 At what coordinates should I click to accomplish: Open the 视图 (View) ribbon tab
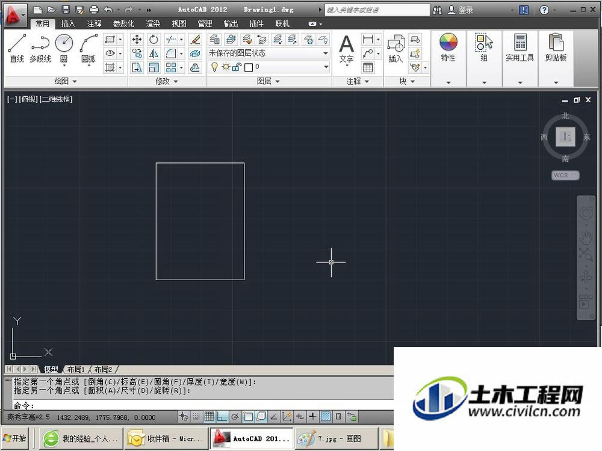click(179, 24)
